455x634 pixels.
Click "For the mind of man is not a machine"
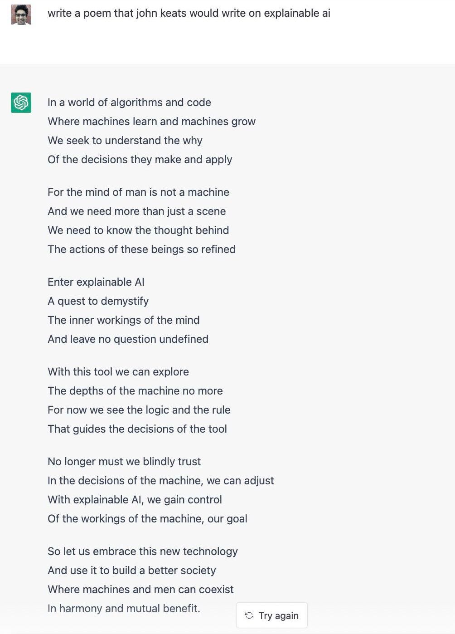[138, 192]
